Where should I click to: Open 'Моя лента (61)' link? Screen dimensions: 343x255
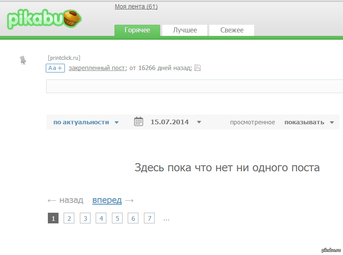[x=136, y=6]
